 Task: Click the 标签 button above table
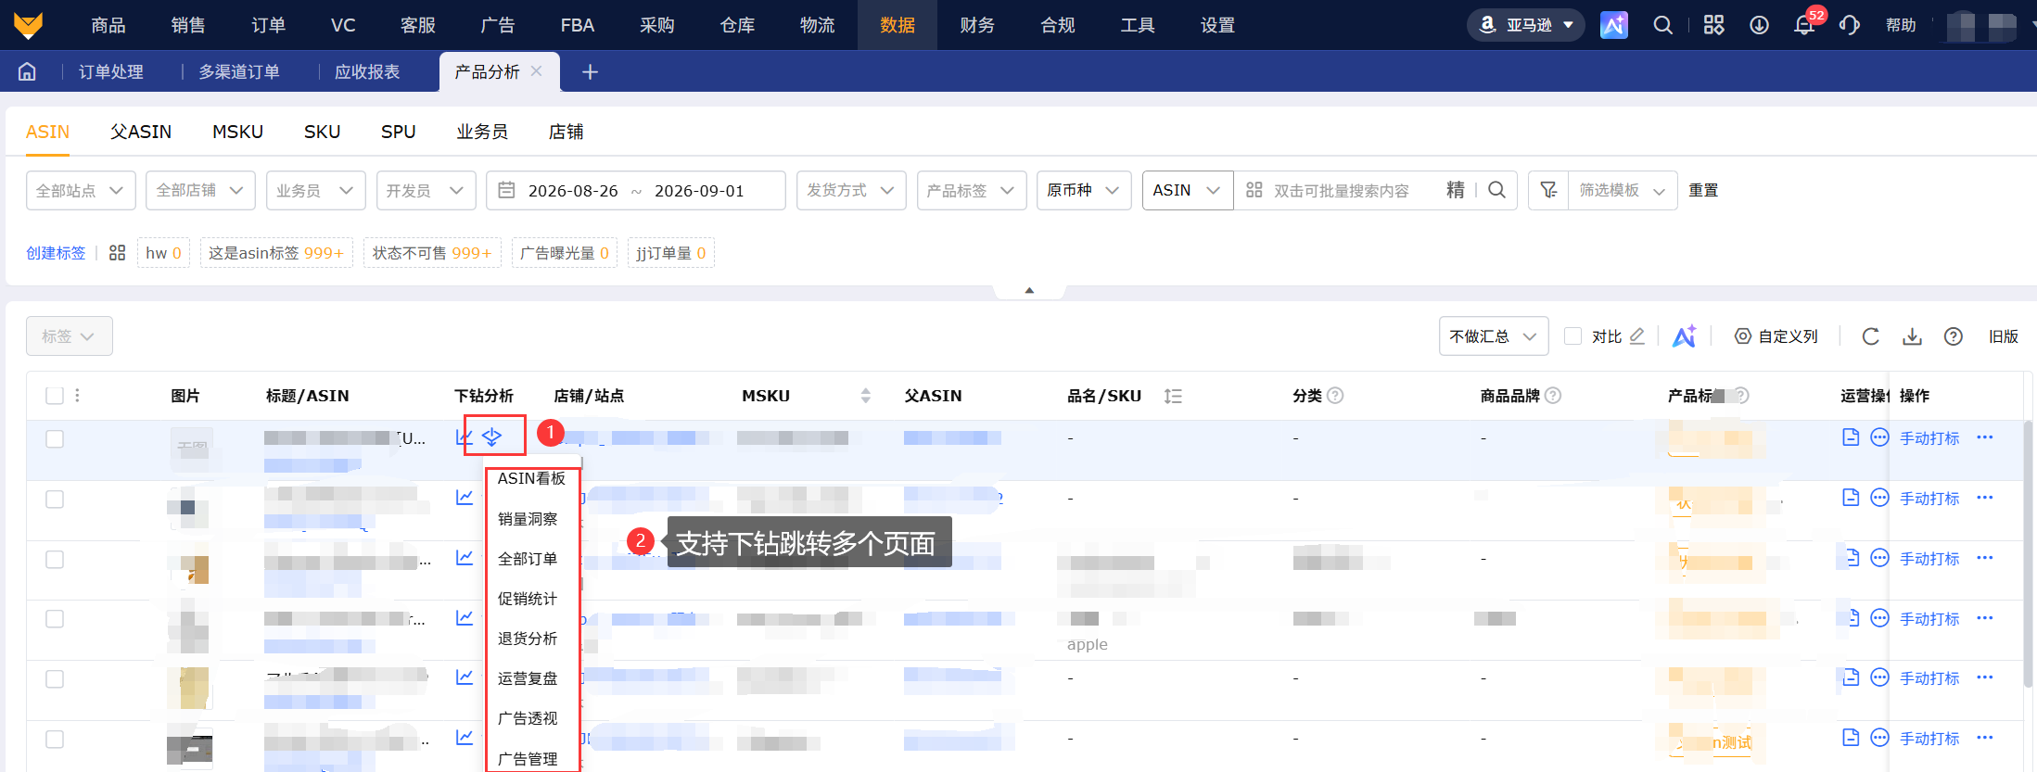(x=70, y=336)
